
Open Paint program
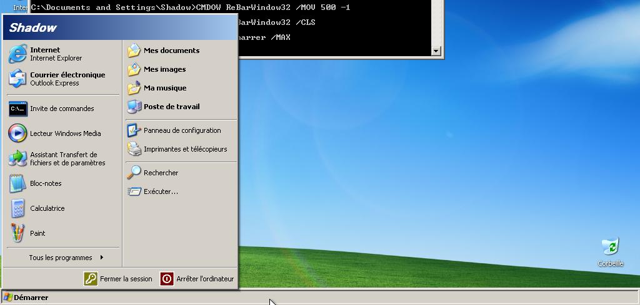click(37, 233)
